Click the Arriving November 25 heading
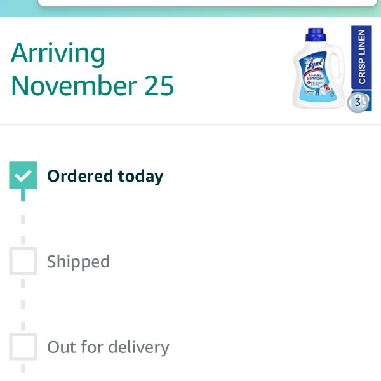The width and height of the screenshot is (381, 381). pos(92,69)
